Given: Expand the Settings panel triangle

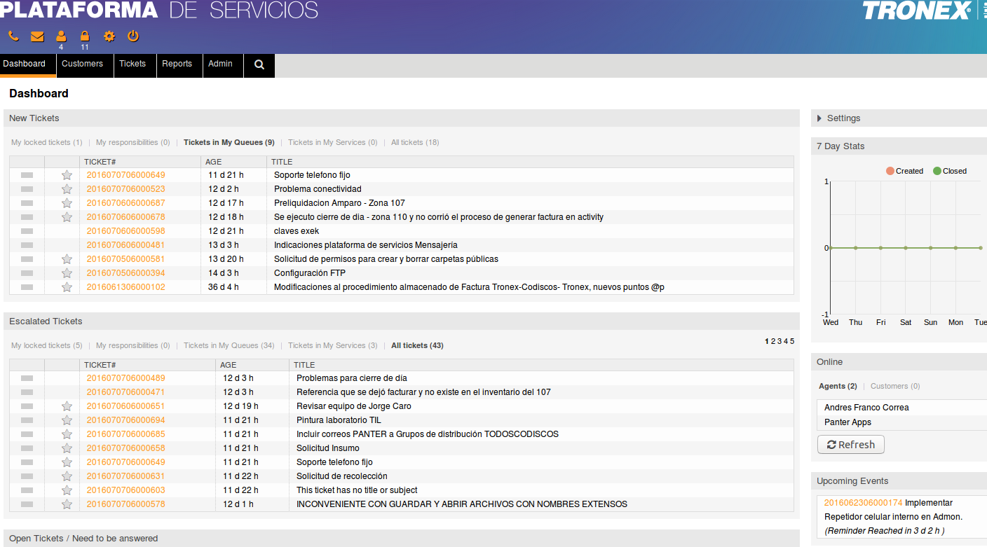Looking at the screenshot, I should coord(819,118).
